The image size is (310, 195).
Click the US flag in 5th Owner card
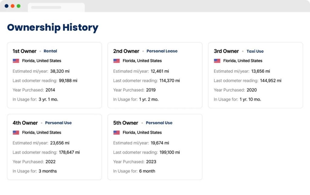coord(117,133)
